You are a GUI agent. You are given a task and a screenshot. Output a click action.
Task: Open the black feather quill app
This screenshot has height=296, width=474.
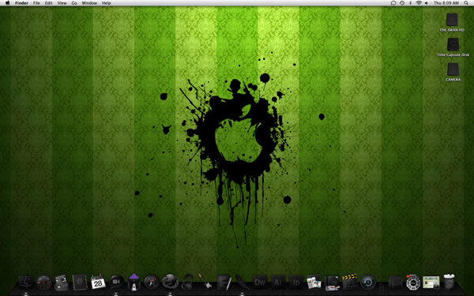(243, 282)
